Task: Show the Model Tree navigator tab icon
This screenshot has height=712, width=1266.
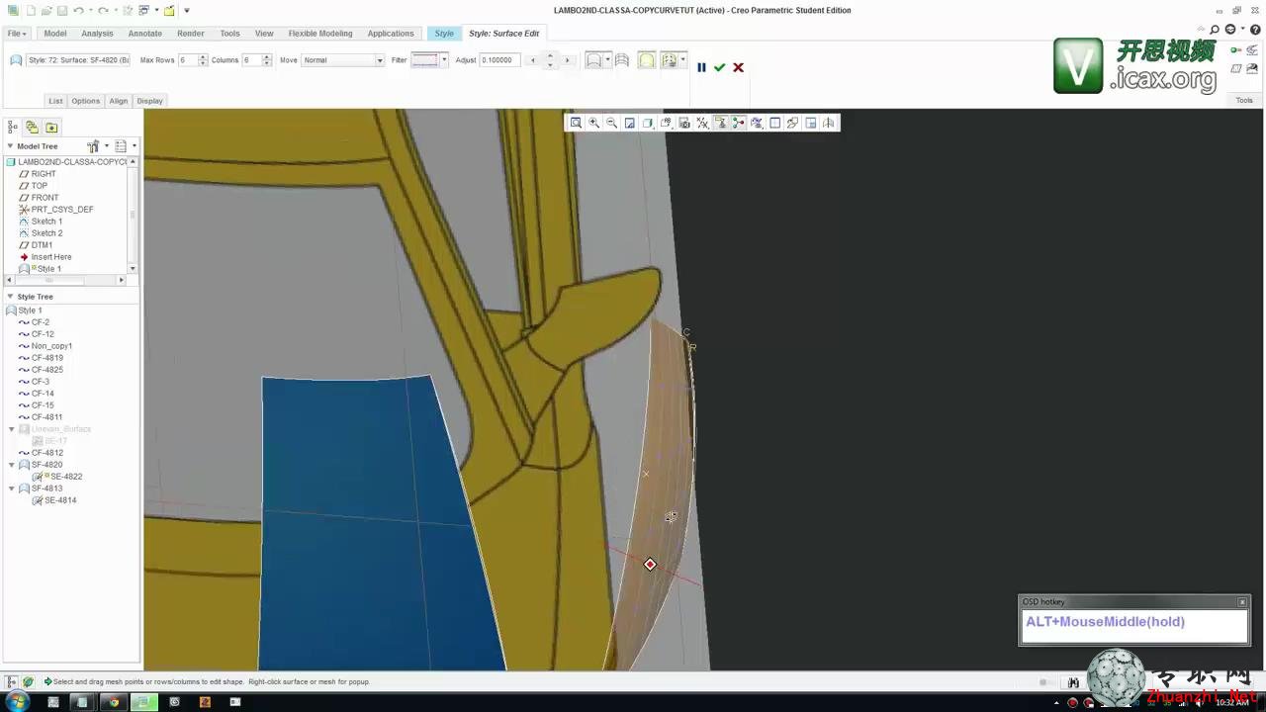Action: pos(13,127)
